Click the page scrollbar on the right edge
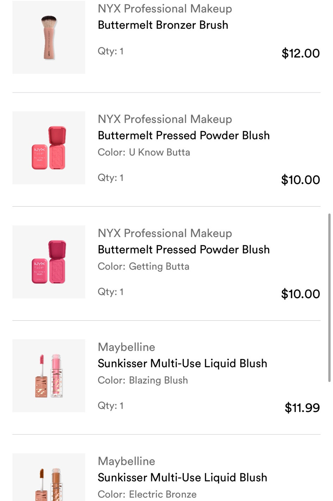 pyautogui.click(x=329, y=297)
